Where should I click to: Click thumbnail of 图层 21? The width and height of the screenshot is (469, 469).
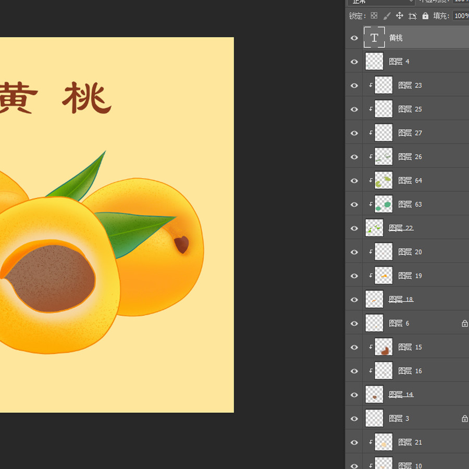tap(384, 442)
